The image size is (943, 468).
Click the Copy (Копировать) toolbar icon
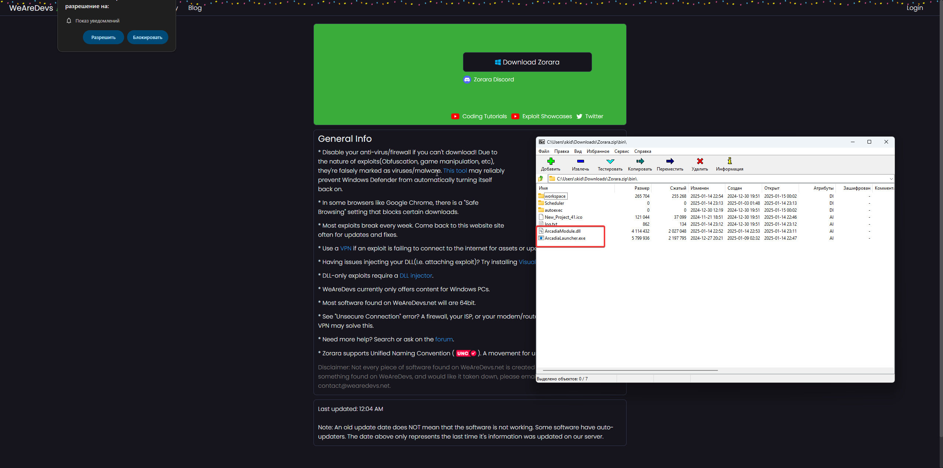click(x=640, y=161)
